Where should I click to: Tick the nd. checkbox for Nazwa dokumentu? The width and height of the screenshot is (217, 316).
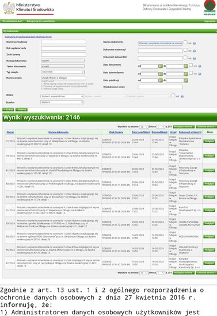[x=185, y=43]
